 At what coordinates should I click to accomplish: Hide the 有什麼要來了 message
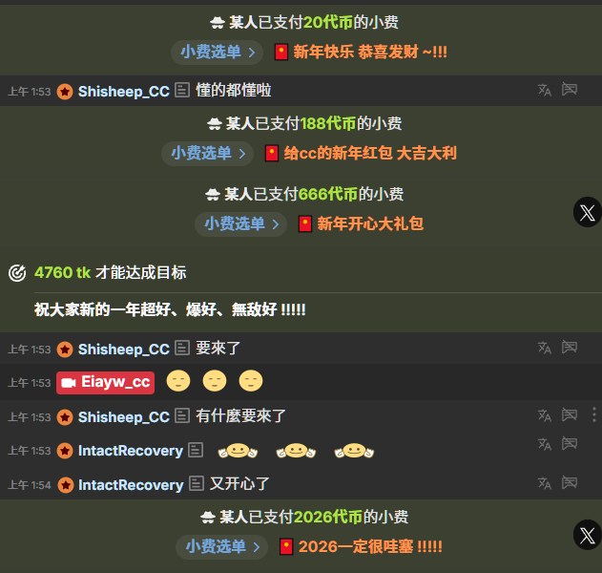(x=570, y=414)
